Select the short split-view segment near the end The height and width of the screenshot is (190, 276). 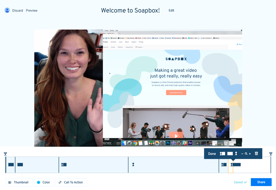point(224,165)
